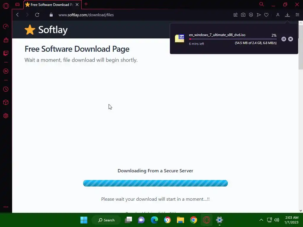Screen dimensions: 303x227
Task: Click the address bar URL
Action: 86,15
